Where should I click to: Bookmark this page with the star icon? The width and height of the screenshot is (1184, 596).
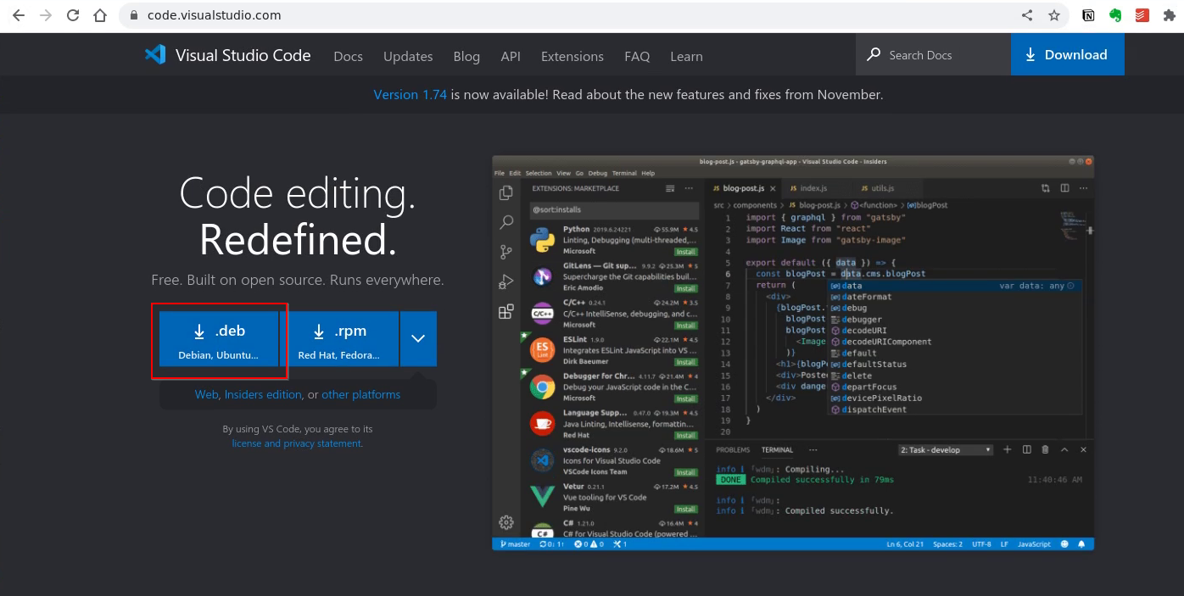pos(1054,15)
